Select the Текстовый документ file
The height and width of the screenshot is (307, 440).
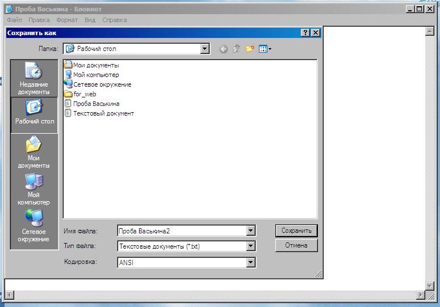(99, 113)
